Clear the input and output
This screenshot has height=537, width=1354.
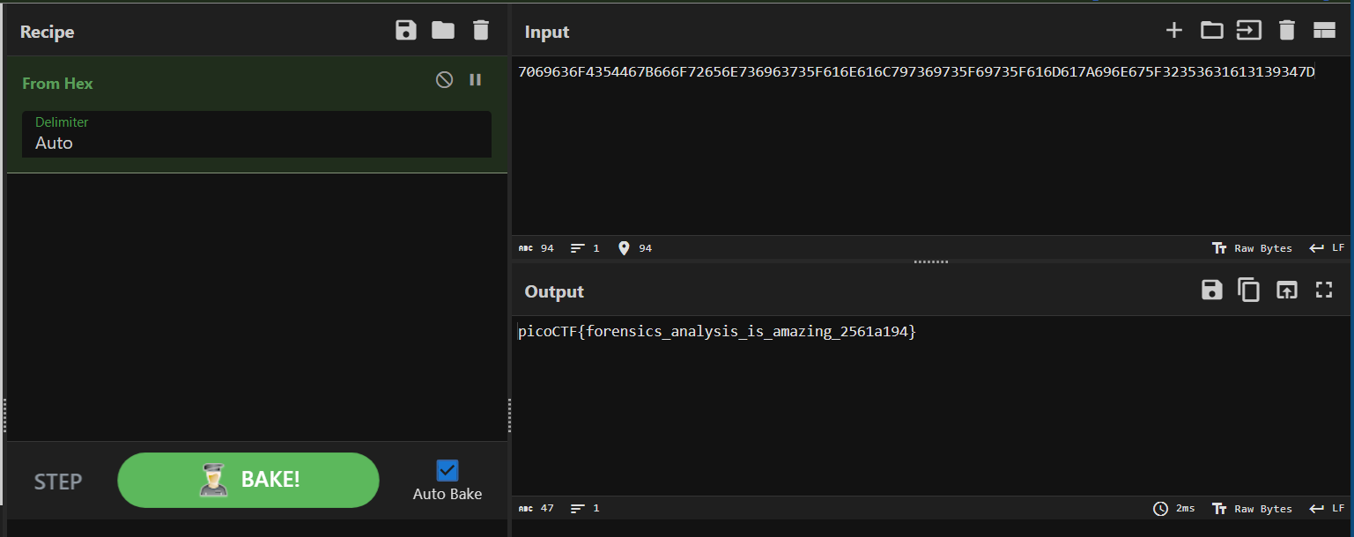(x=1286, y=31)
